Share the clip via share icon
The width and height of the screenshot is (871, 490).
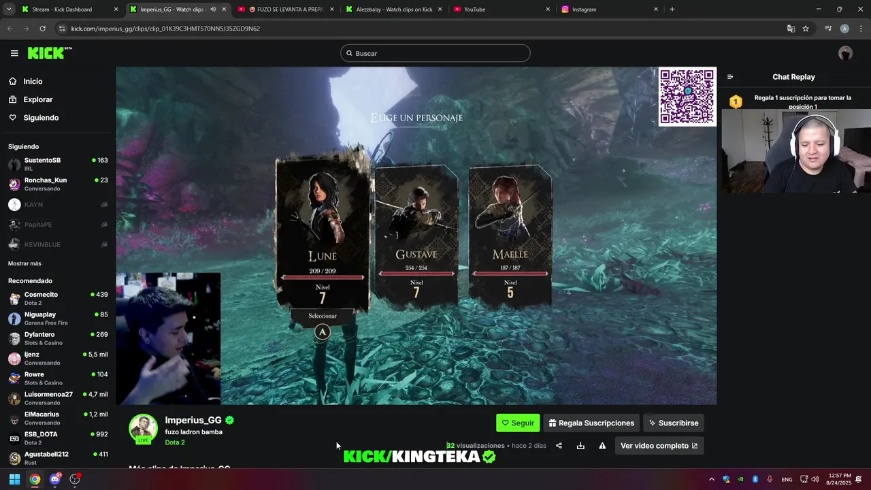pyautogui.click(x=559, y=446)
